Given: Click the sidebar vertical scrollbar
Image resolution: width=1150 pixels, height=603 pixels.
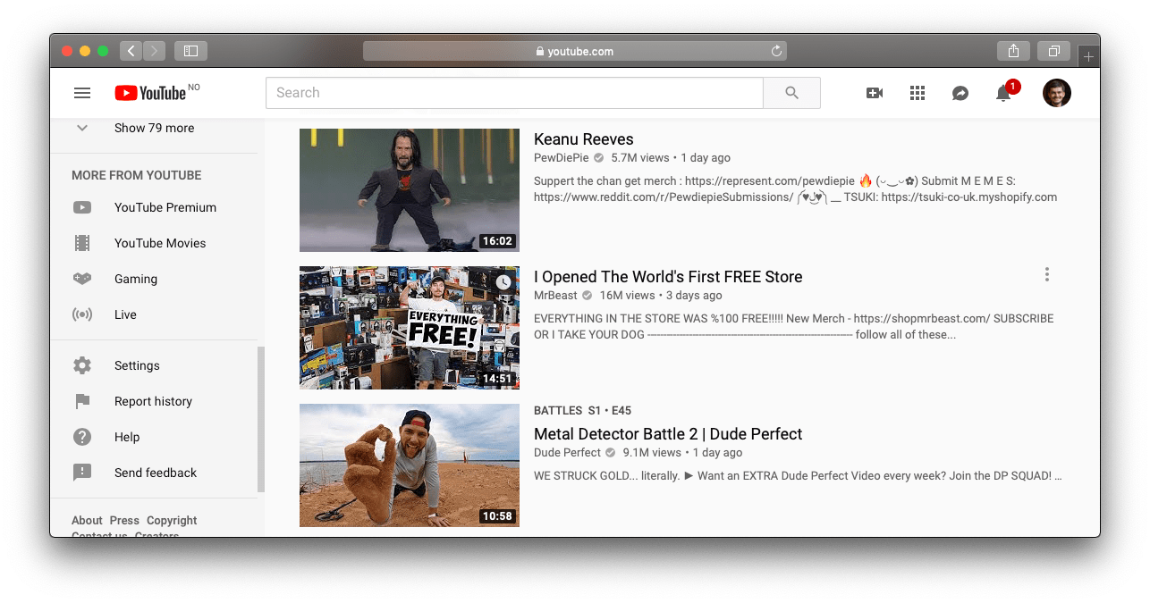Looking at the screenshot, I should coord(261,418).
